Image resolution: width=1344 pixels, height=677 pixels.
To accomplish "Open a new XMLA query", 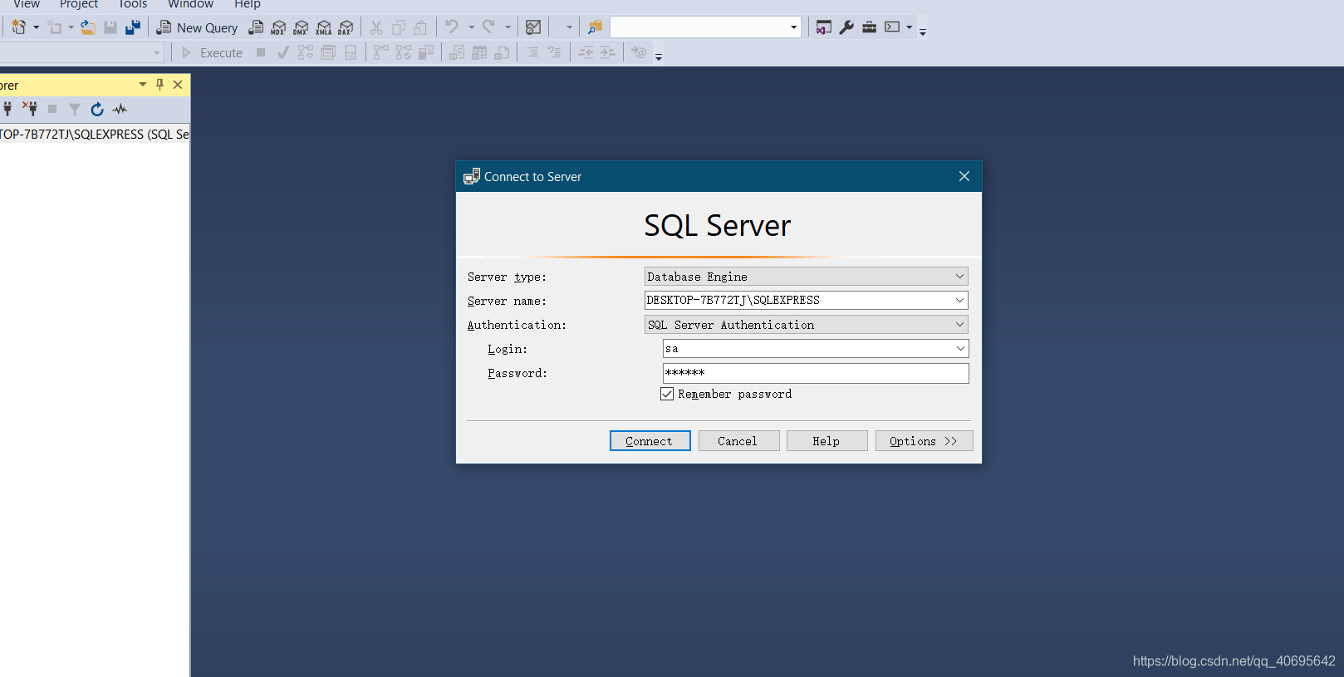I will click(324, 27).
